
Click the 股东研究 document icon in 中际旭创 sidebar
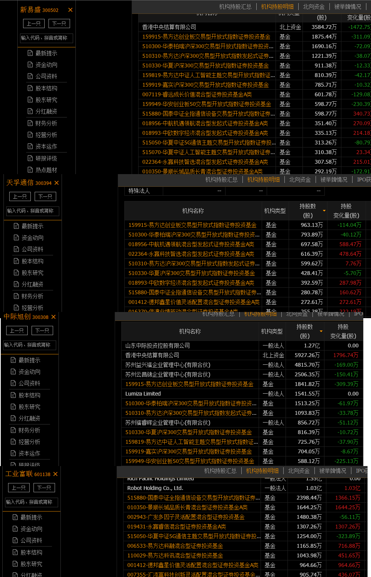13,407
